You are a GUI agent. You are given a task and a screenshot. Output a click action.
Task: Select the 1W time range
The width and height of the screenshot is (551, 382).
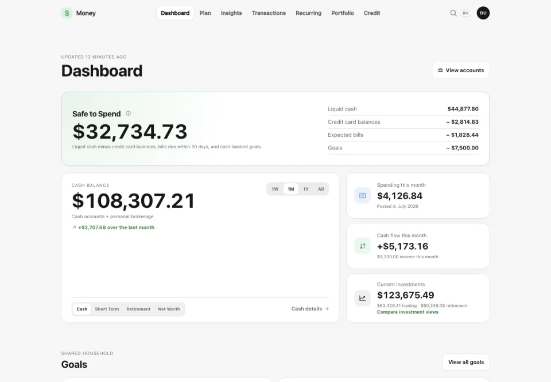click(x=275, y=189)
